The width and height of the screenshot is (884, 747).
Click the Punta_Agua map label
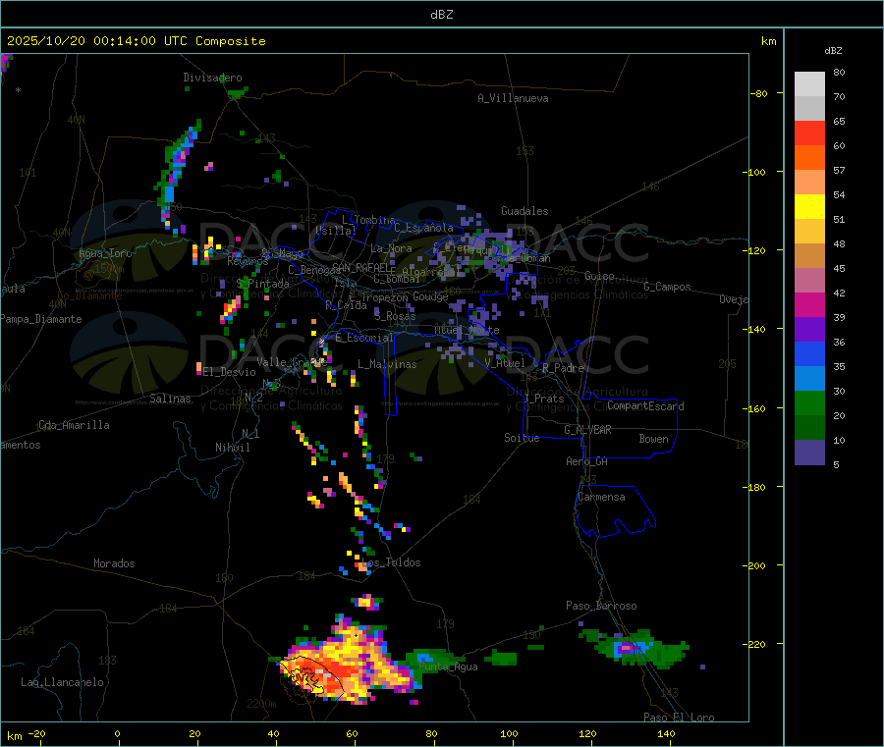pyautogui.click(x=448, y=667)
